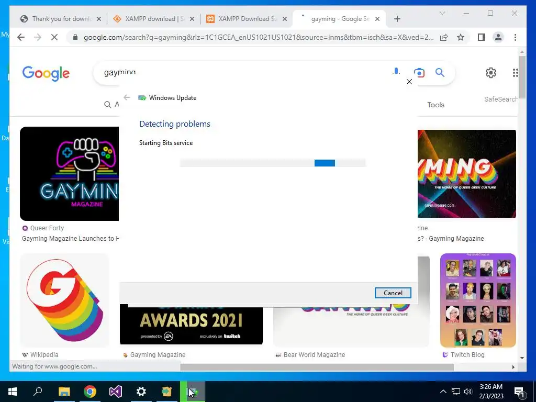Share this page from address bar
This screenshot has height=402, width=536.
(444, 37)
